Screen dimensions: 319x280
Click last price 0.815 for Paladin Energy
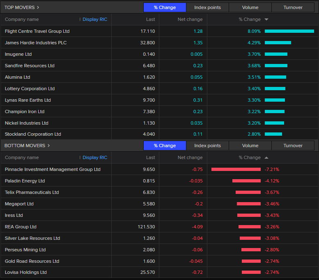coord(149,181)
